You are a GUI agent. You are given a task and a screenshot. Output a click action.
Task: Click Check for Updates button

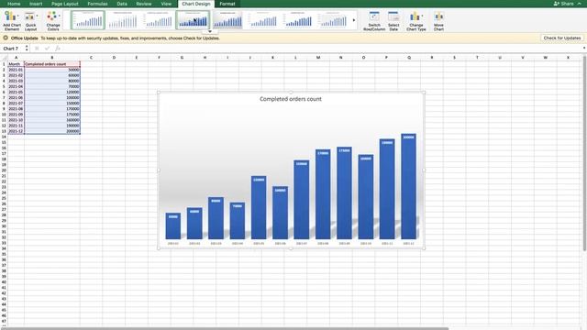562,38
